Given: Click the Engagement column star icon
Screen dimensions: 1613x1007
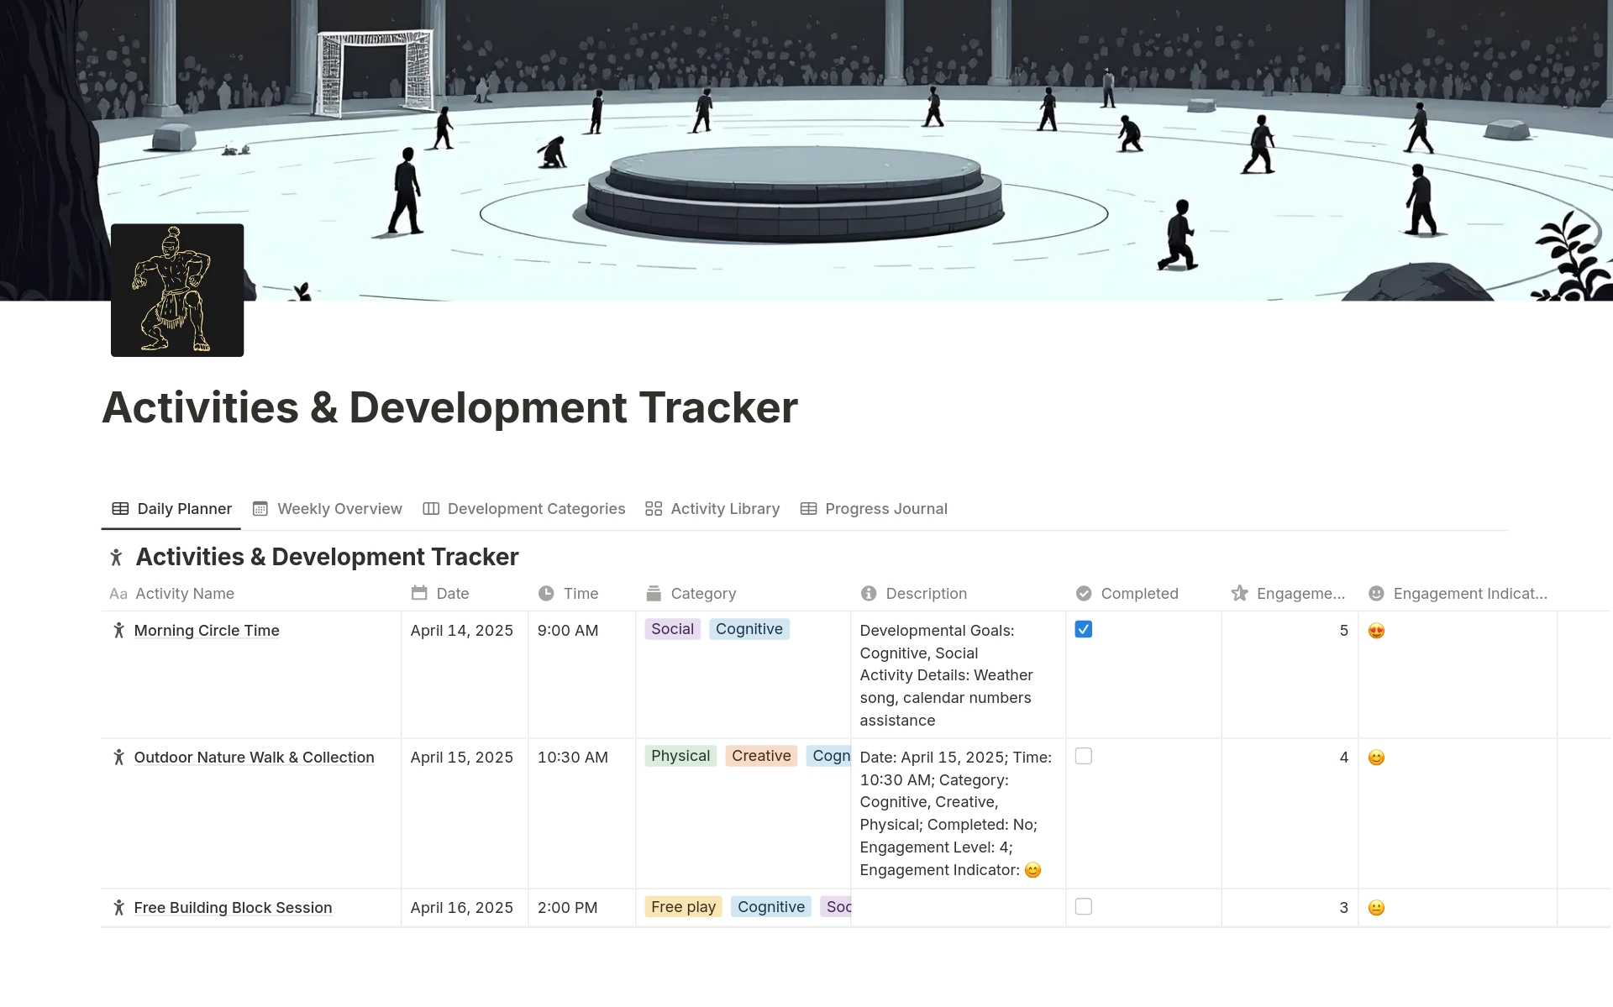Looking at the screenshot, I should pyautogui.click(x=1239, y=594).
